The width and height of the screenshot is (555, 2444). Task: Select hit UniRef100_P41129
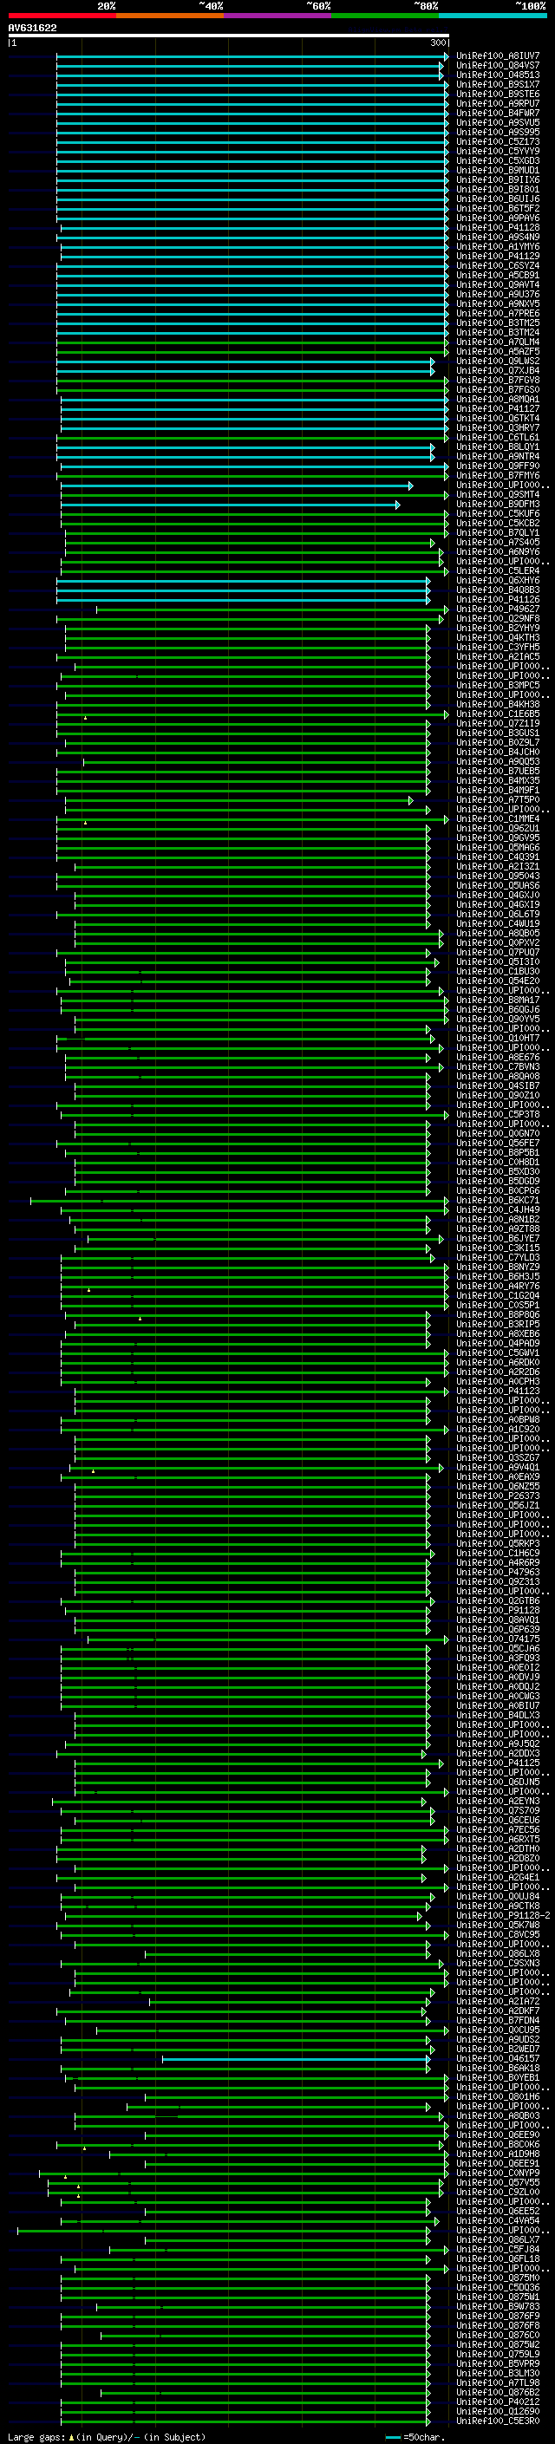[x=497, y=256]
